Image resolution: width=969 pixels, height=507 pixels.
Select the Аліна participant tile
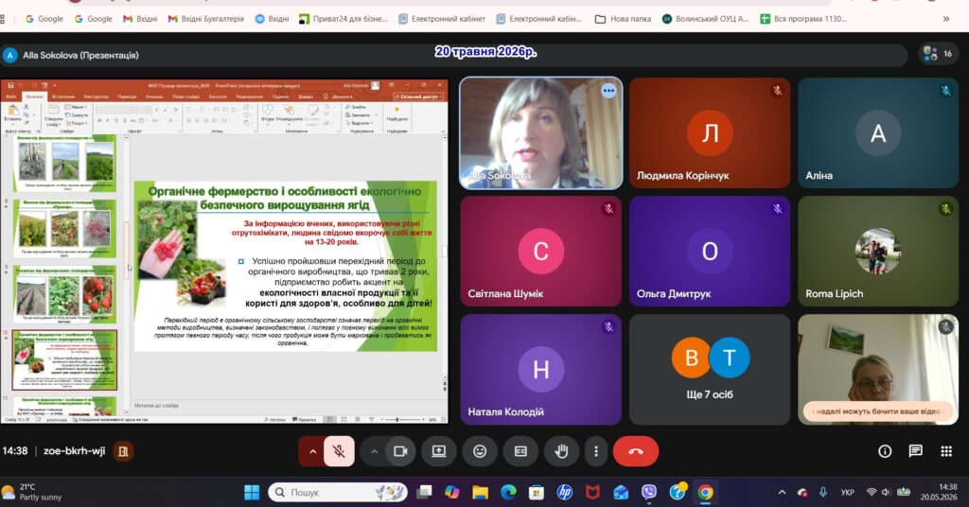878,132
